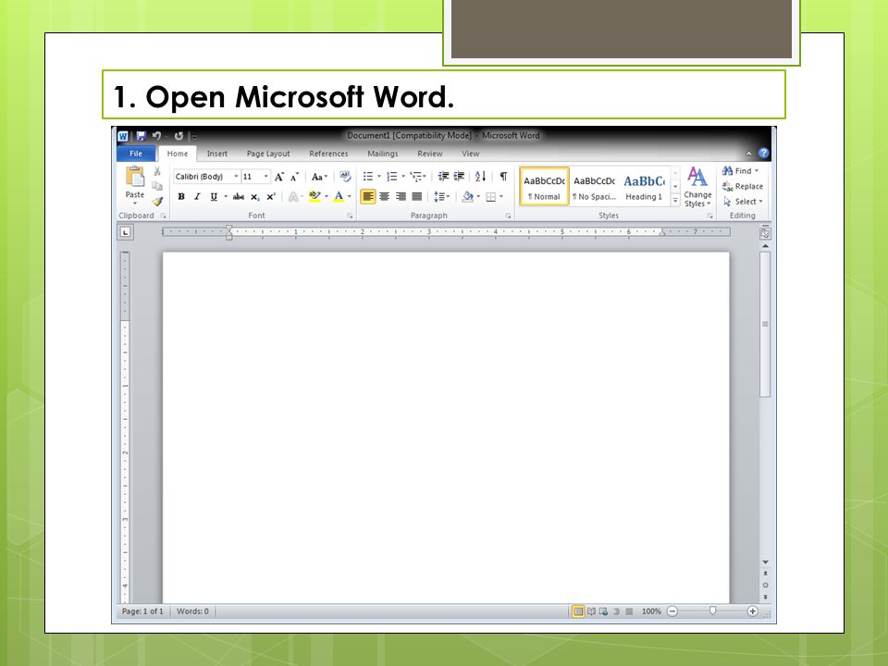Toggle italic formatting
888x666 pixels.
pyautogui.click(x=197, y=196)
